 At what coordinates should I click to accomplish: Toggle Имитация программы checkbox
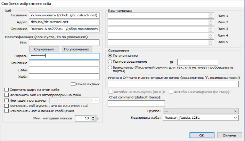click(x=7, y=100)
